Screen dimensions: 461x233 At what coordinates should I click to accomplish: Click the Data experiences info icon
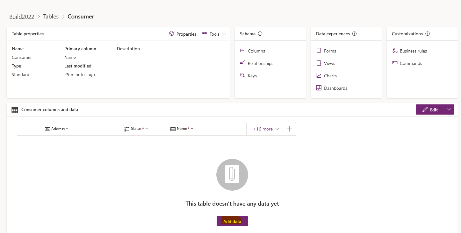click(x=354, y=34)
